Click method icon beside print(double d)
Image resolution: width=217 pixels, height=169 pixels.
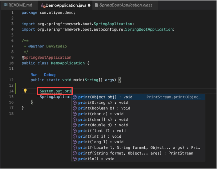(75, 125)
